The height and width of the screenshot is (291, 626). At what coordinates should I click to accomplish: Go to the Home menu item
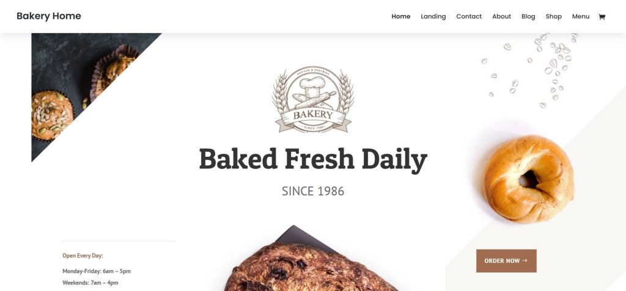(401, 16)
